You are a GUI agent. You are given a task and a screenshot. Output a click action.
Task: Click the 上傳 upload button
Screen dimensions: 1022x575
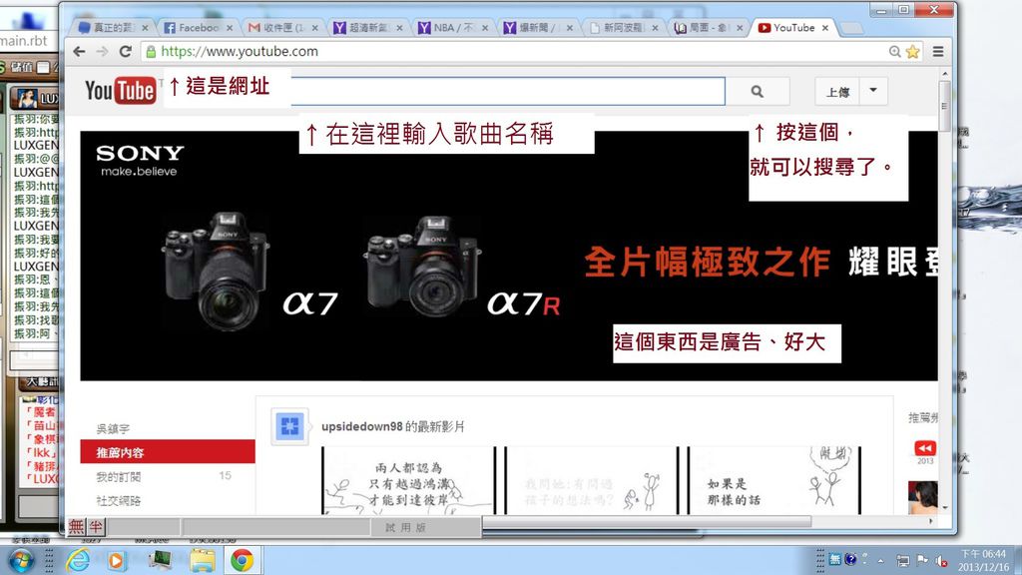[837, 91]
